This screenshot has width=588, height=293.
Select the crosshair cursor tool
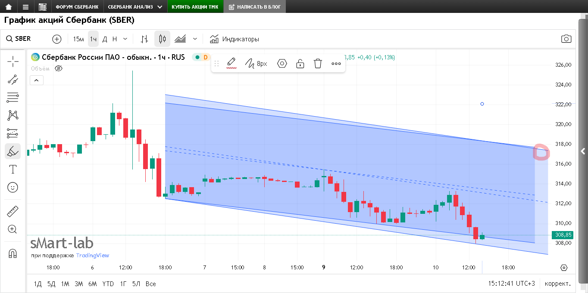(13, 62)
